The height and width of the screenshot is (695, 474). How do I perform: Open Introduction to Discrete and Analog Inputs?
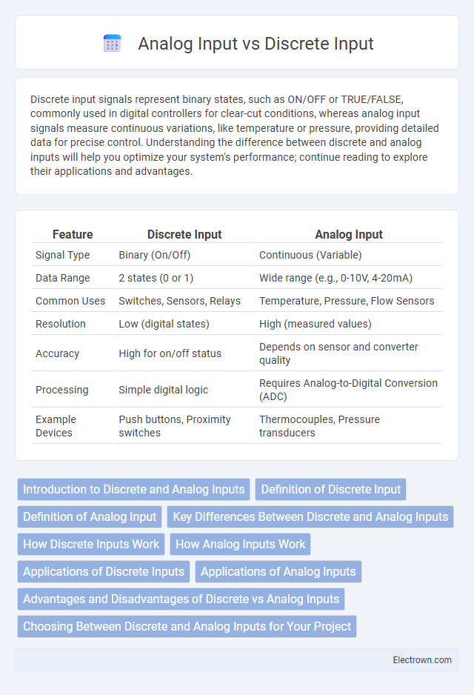tap(134, 489)
